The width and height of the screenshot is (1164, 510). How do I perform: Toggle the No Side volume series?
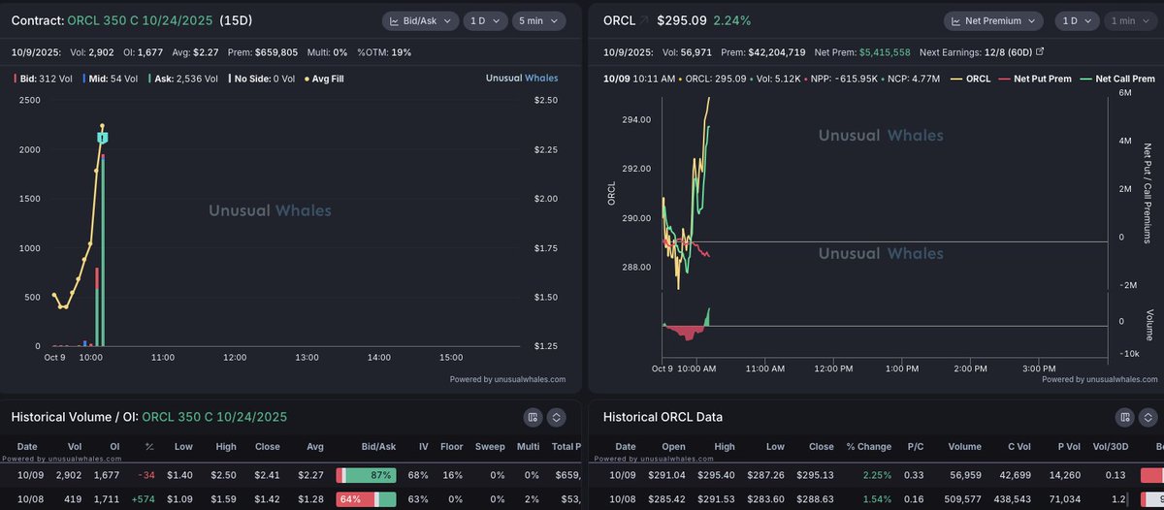[x=262, y=79]
